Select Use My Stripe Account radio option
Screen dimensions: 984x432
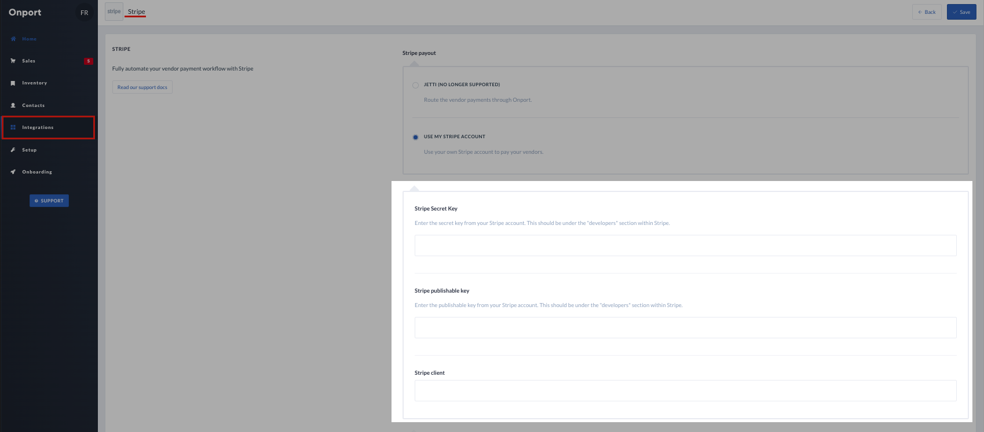(x=415, y=137)
